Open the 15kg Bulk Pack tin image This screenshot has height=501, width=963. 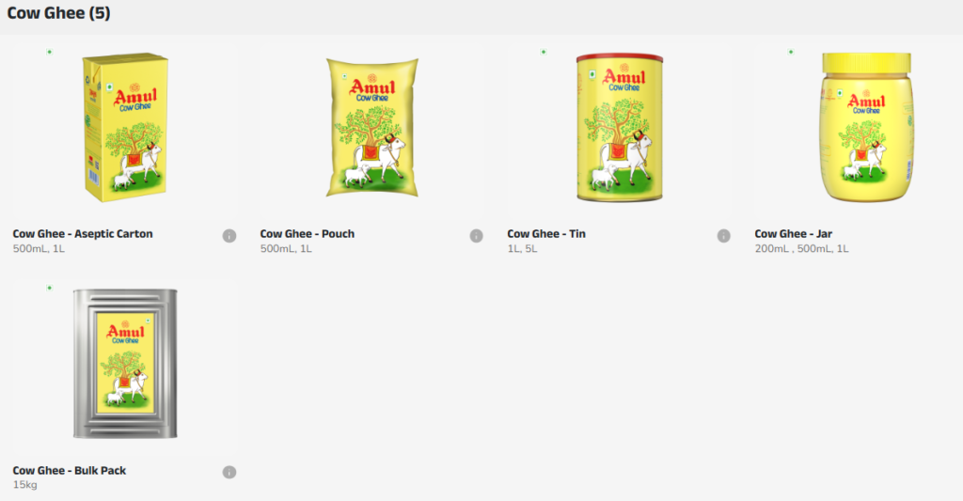[x=125, y=364]
